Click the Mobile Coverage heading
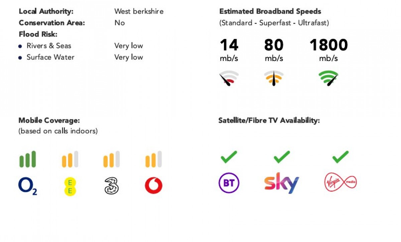The width and height of the screenshot is (401, 242). coord(49,120)
